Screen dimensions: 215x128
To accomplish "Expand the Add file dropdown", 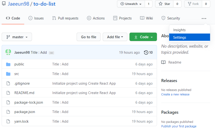I will pos(115,37).
